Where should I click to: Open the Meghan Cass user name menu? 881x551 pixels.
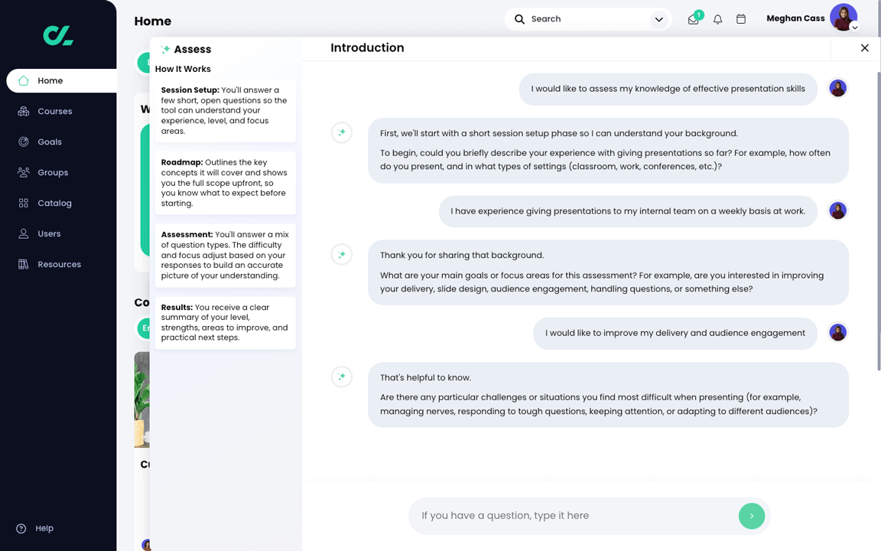795,18
